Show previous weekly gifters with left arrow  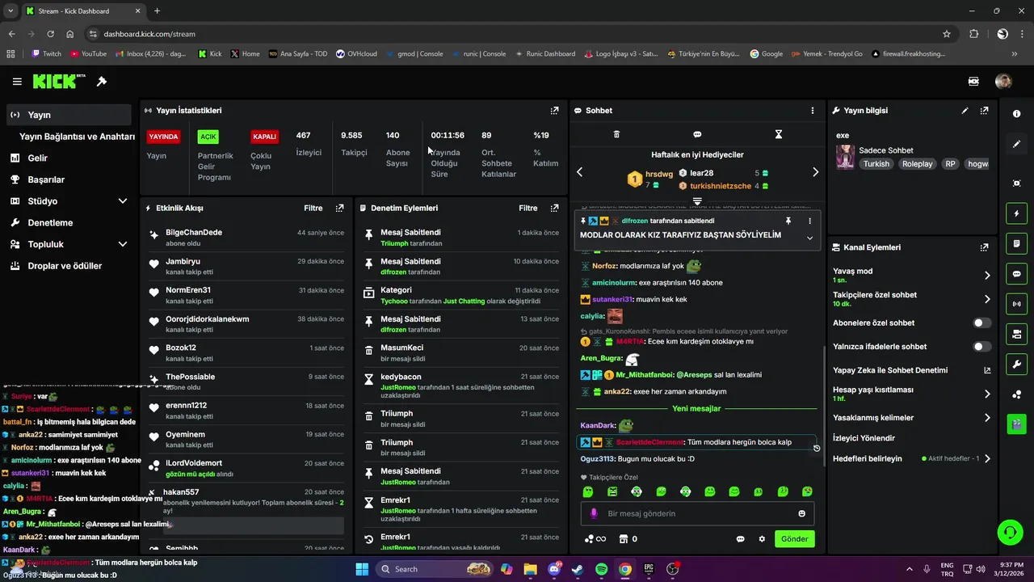pos(579,172)
